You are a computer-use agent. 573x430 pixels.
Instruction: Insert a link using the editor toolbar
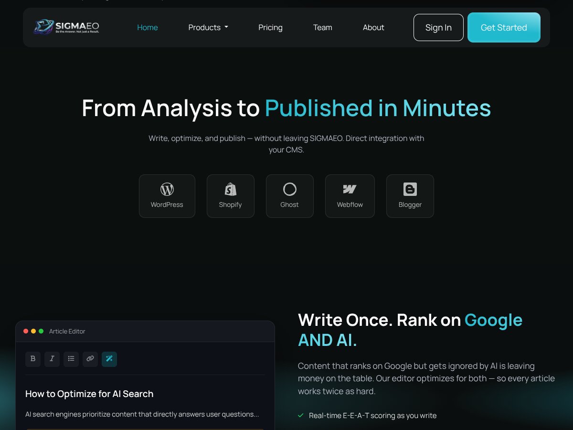click(90, 359)
